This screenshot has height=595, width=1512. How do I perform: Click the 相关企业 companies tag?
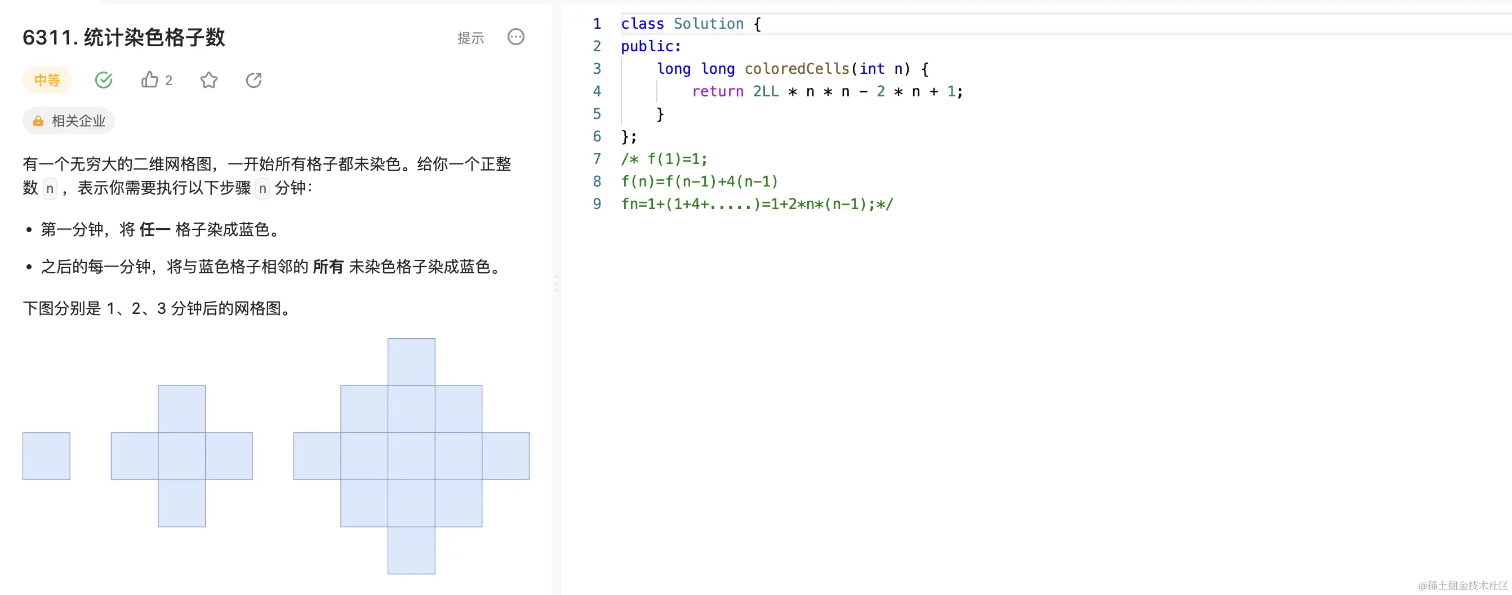tap(69, 121)
